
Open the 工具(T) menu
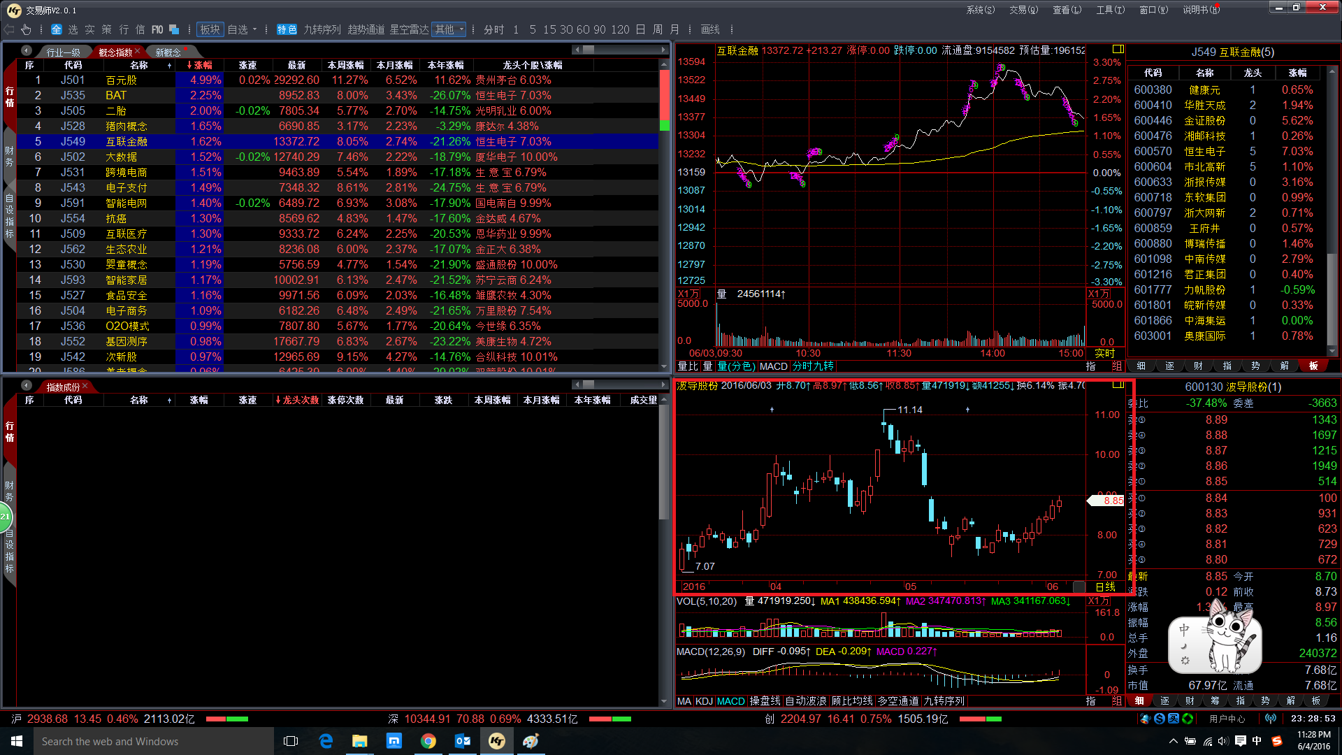[x=1110, y=10]
